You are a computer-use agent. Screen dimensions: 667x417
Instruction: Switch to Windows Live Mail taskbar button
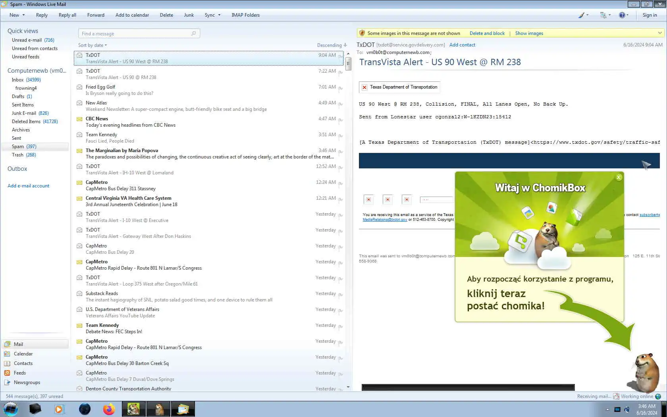[183, 409]
